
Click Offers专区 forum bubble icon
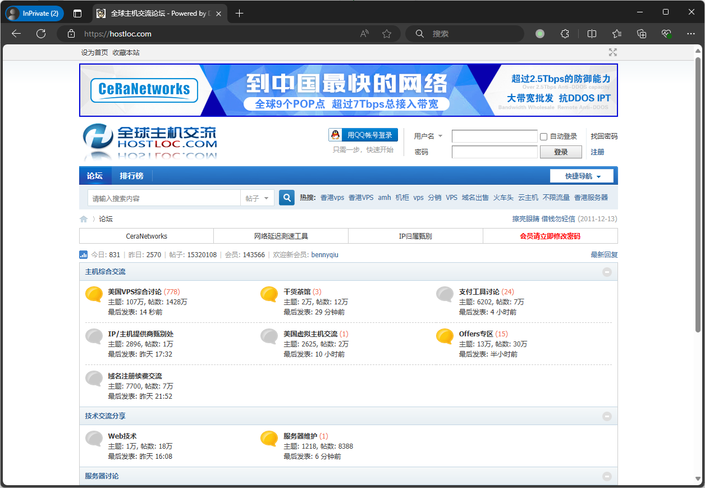click(x=445, y=336)
